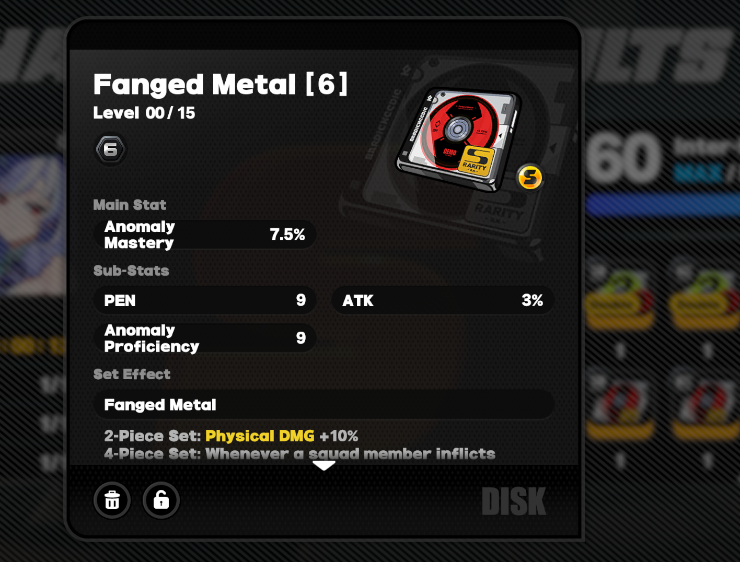Select the Anomaly Mastery main stat row
740x562 pixels.
(x=204, y=235)
